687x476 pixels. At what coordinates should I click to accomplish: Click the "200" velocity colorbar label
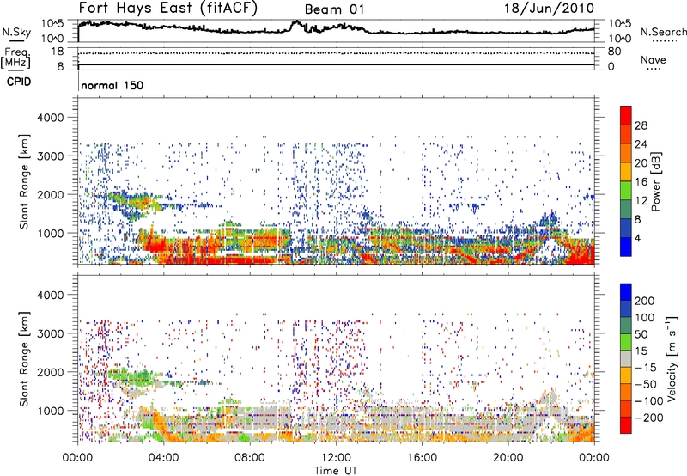pos(645,301)
